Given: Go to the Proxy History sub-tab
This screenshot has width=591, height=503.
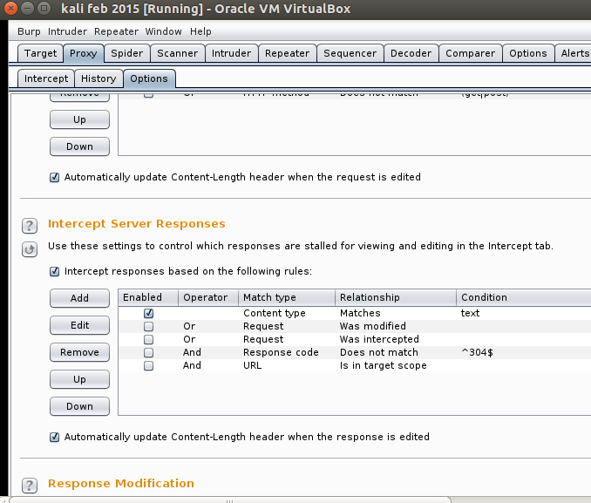Looking at the screenshot, I should click(x=98, y=78).
